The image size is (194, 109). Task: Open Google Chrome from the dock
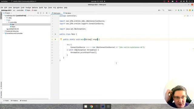pos(91,106)
